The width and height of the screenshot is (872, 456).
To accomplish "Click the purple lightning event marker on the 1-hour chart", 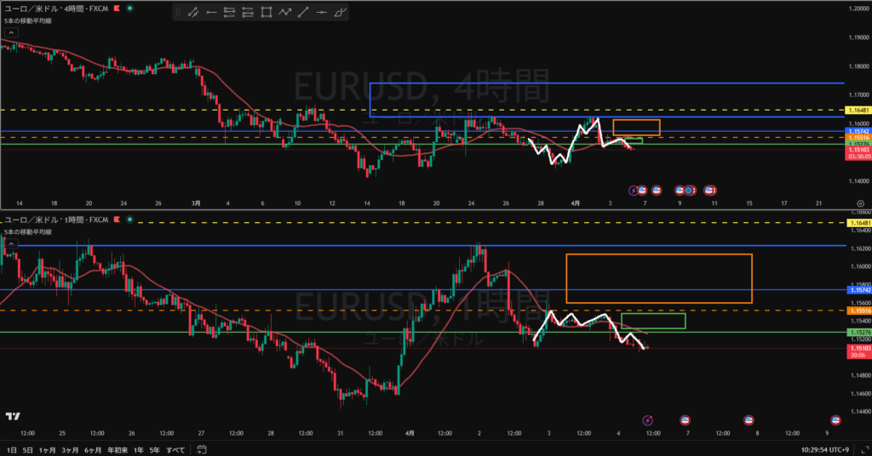I will pyautogui.click(x=647, y=419).
